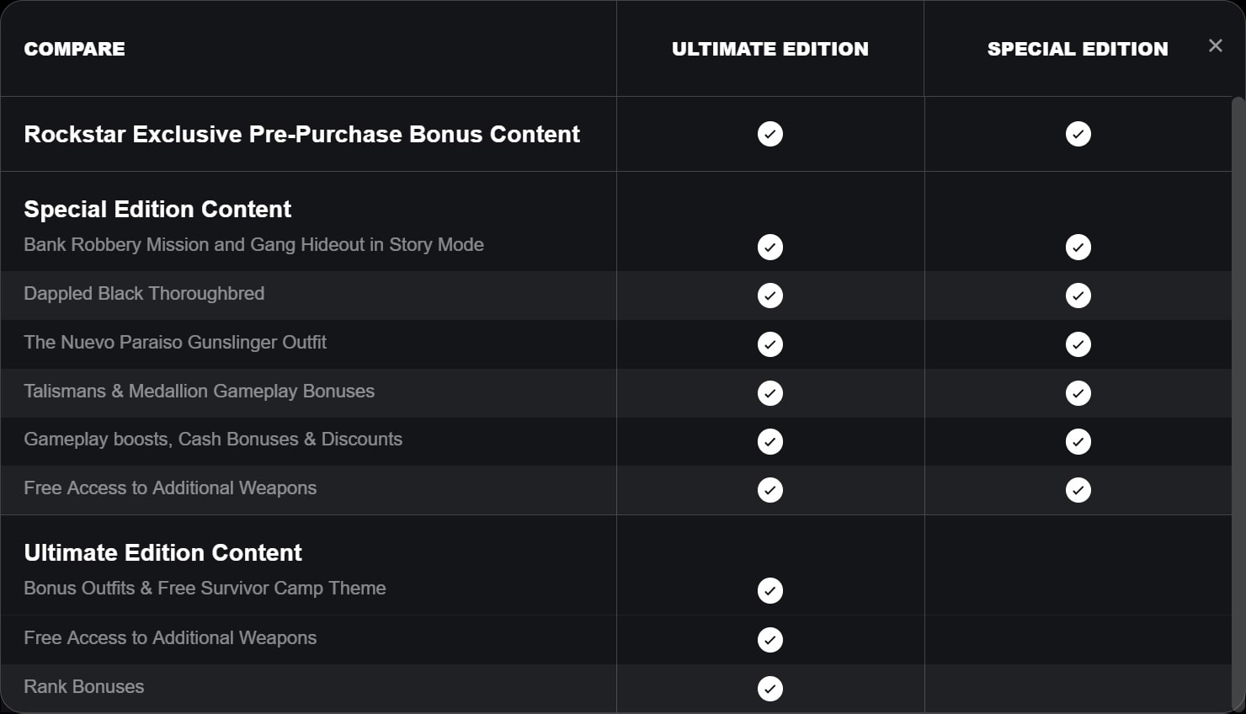Viewport: 1246px width, 714px height.
Task: Click Ultimate Edition checkmark for Pre-Purchase Bonus Content
Action: point(770,134)
